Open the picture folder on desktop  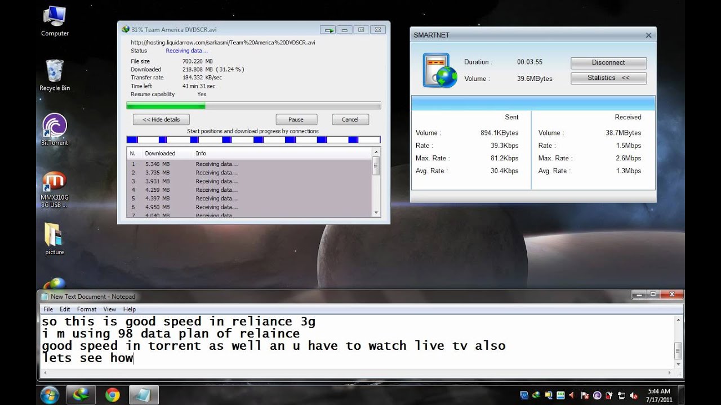click(55, 239)
